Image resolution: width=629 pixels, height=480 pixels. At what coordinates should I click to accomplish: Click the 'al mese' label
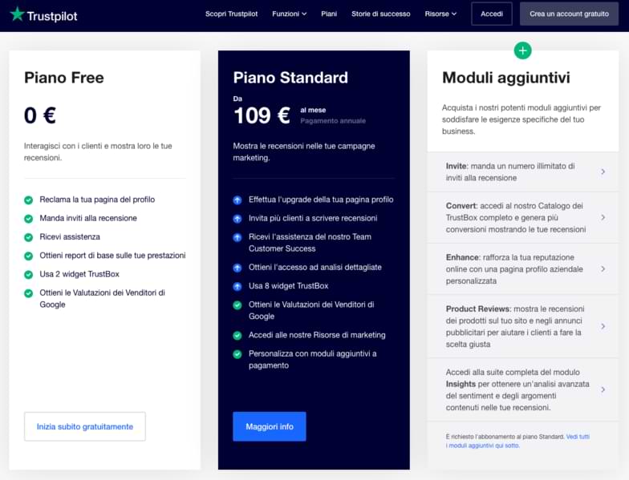tap(313, 110)
